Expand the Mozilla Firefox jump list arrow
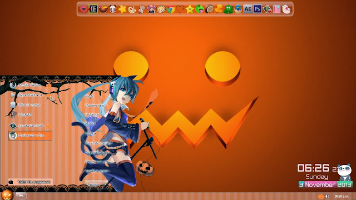The width and height of the screenshot is (356, 200). click(48, 86)
